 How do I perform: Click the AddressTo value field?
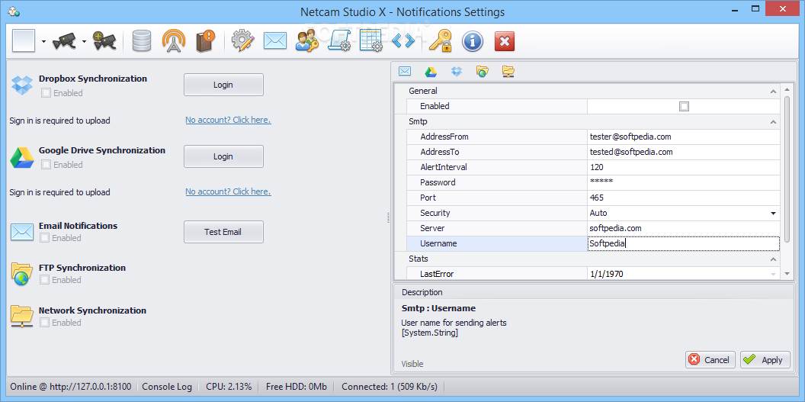(x=683, y=152)
